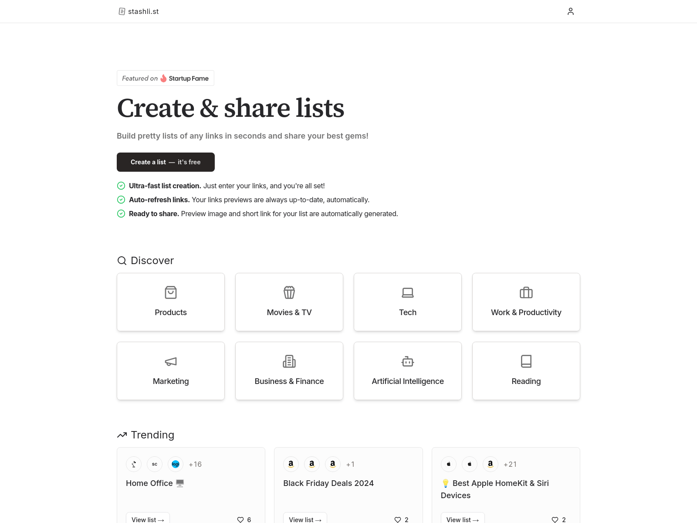Like the Home Office list
The height and width of the screenshot is (523, 697).
point(240,520)
